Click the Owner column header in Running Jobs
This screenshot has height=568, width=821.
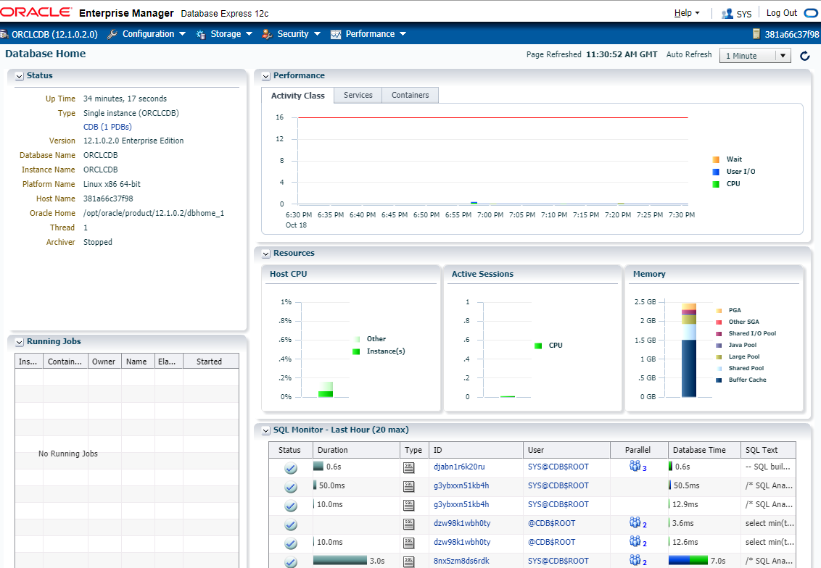point(104,362)
